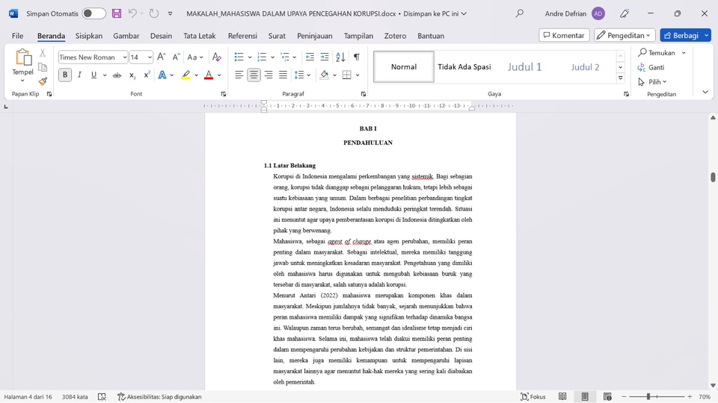Toggle center alignment
The image size is (718, 403).
click(254, 75)
